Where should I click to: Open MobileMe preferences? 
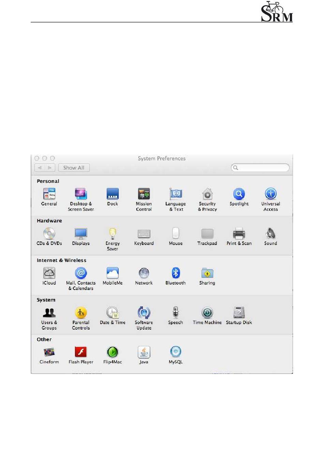tap(113, 276)
